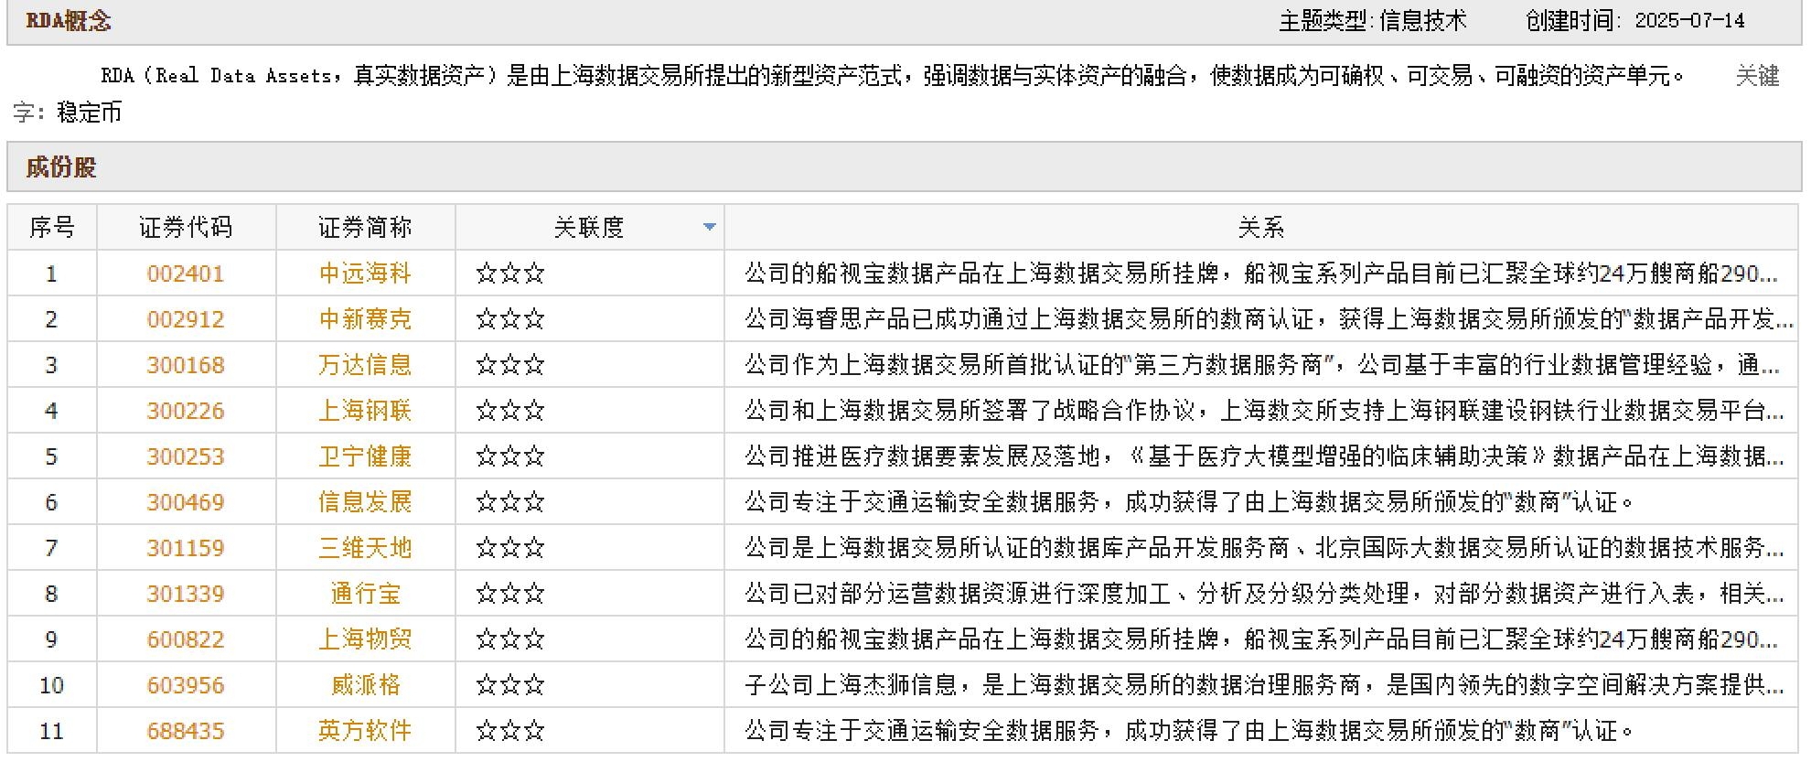Viewport: 1811px width, 762px height.
Task: Select the 关系 text for 通行宝 row
Action: [1264, 594]
